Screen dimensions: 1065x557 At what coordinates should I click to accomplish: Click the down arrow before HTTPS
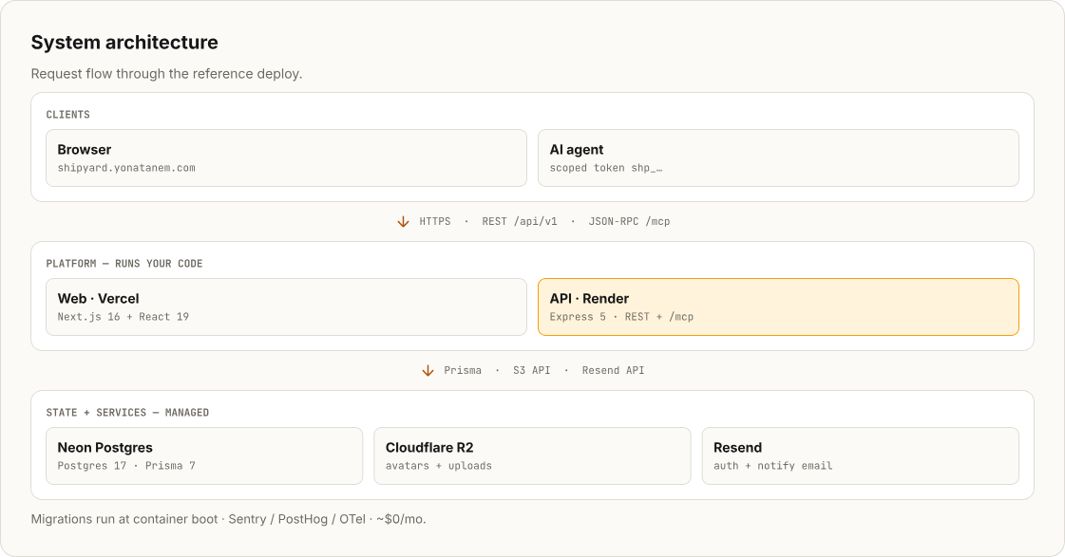pos(403,222)
